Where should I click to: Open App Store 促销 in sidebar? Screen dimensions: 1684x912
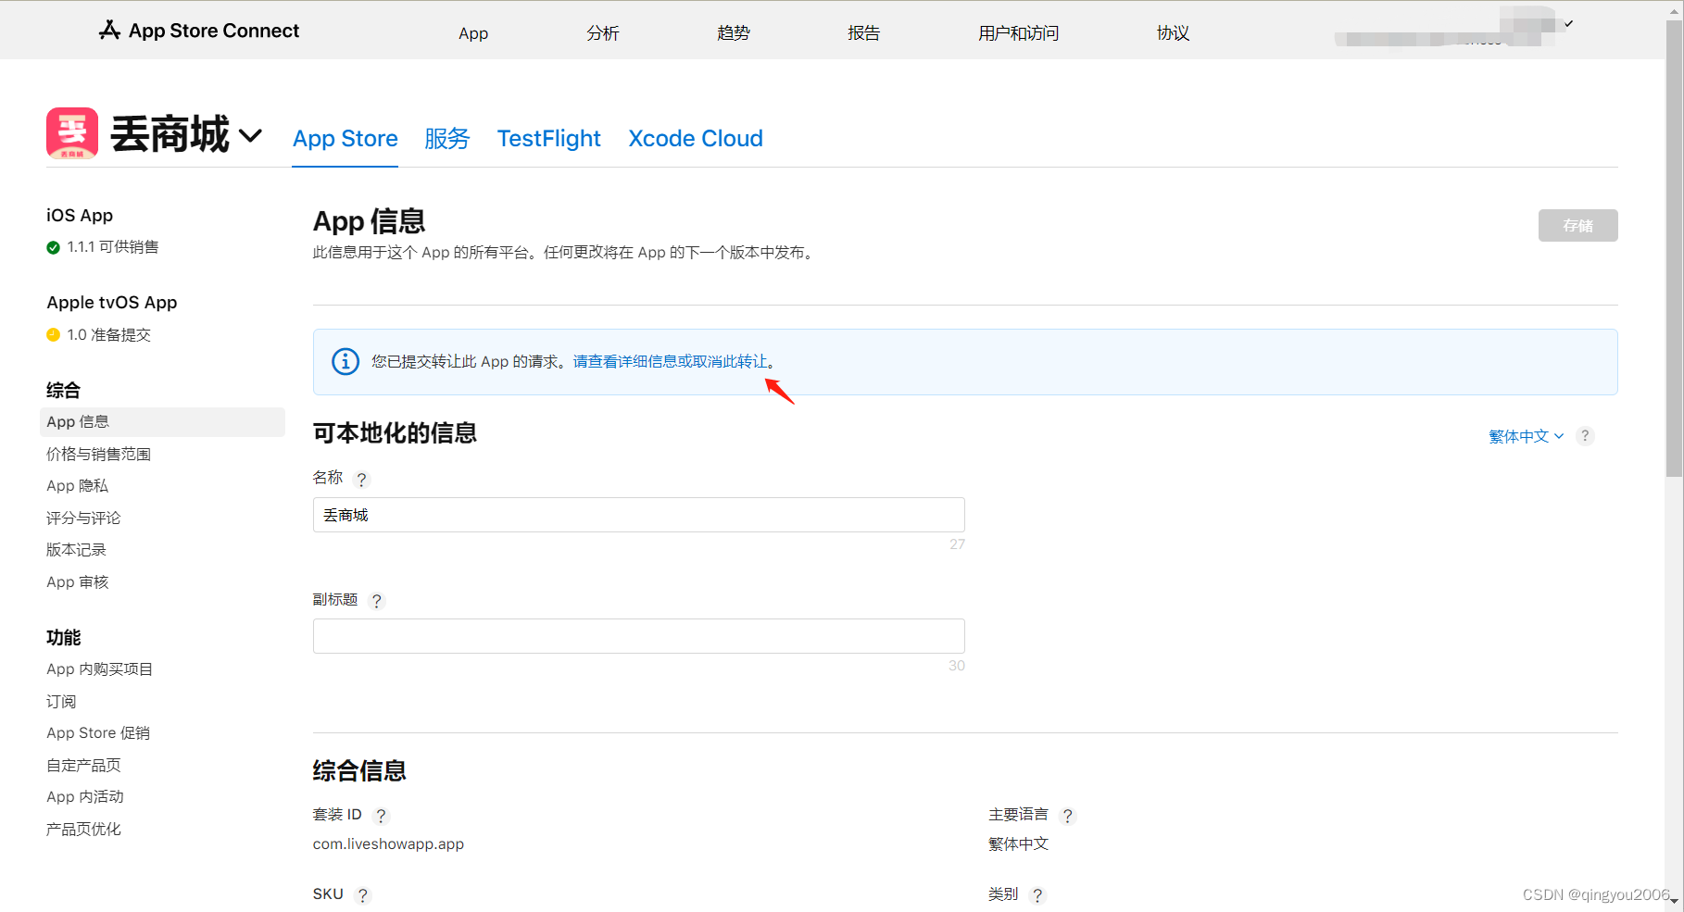(98, 733)
